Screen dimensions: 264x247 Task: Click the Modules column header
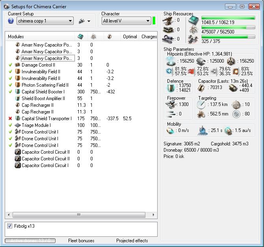coord(40,36)
